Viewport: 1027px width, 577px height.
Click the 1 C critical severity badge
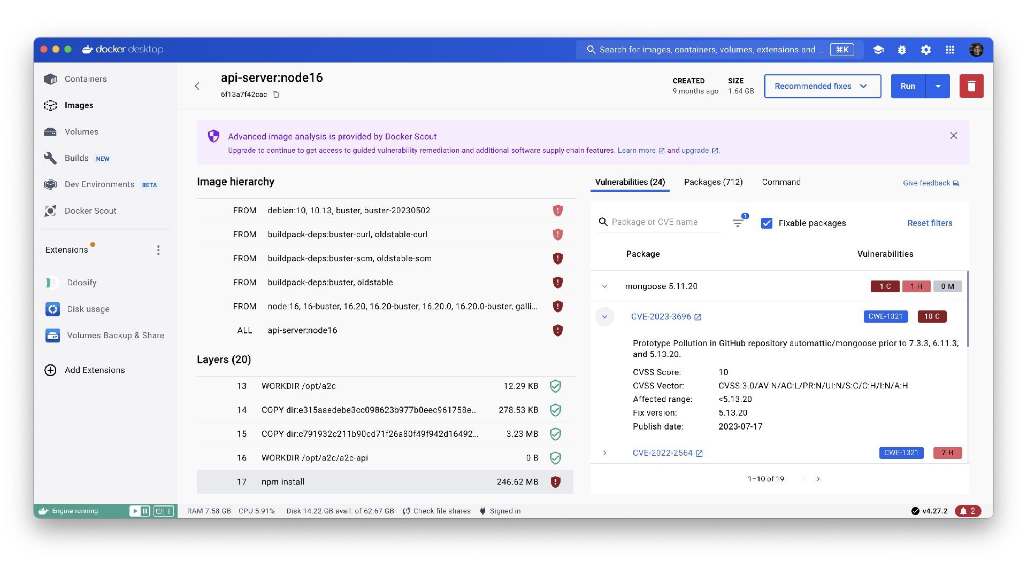[885, 286]
